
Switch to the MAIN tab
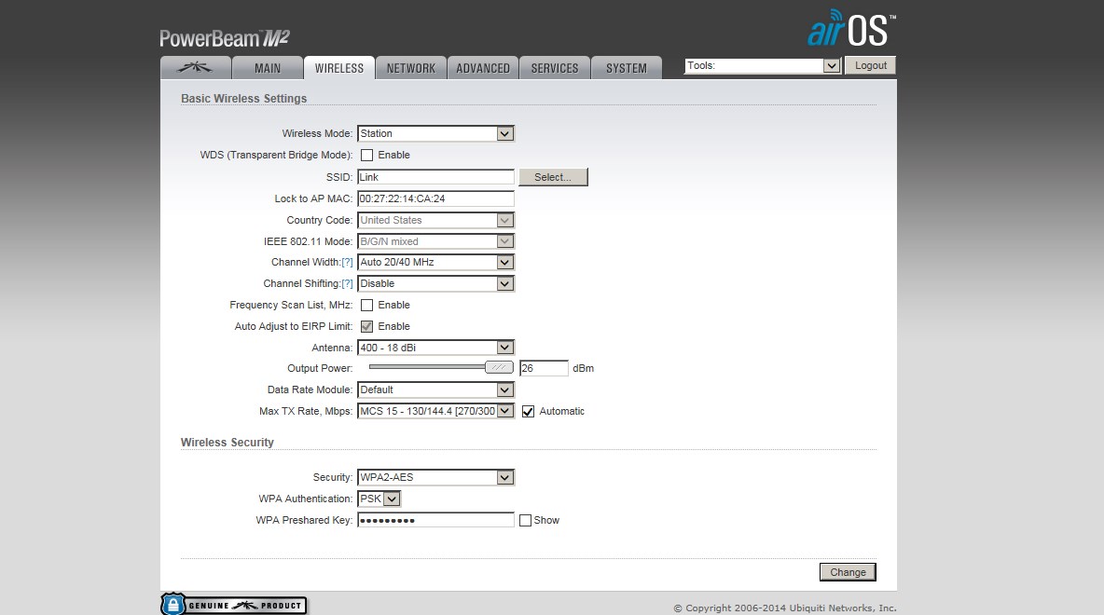(x=268, y=67)
